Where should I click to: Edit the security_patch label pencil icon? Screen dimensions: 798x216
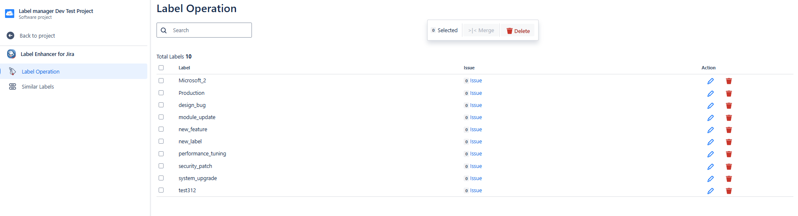(x=711, y=167)
